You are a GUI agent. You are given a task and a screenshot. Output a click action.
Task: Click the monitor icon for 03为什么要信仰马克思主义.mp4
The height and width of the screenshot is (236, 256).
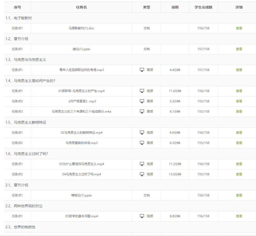142,164
